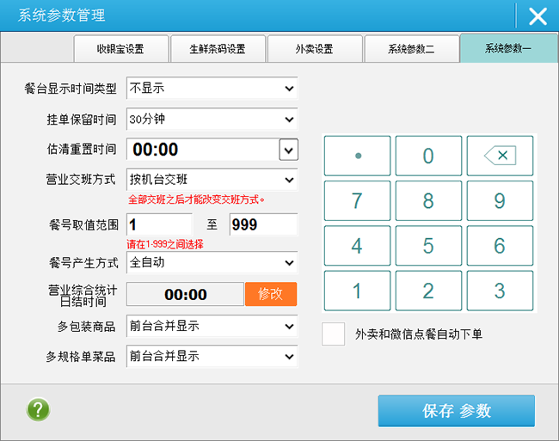Viewport: 559px width, 441px height.
Task: Enable 外卖和微信点餐自动下单 checkbox
Action: pos(333,334)
